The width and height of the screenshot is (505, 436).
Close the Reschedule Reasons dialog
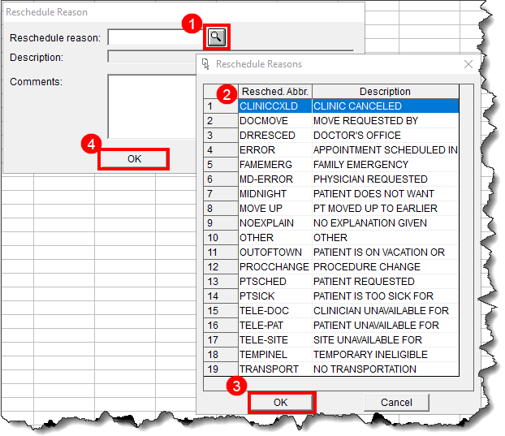pyautogui.click(x=468, y=64)
